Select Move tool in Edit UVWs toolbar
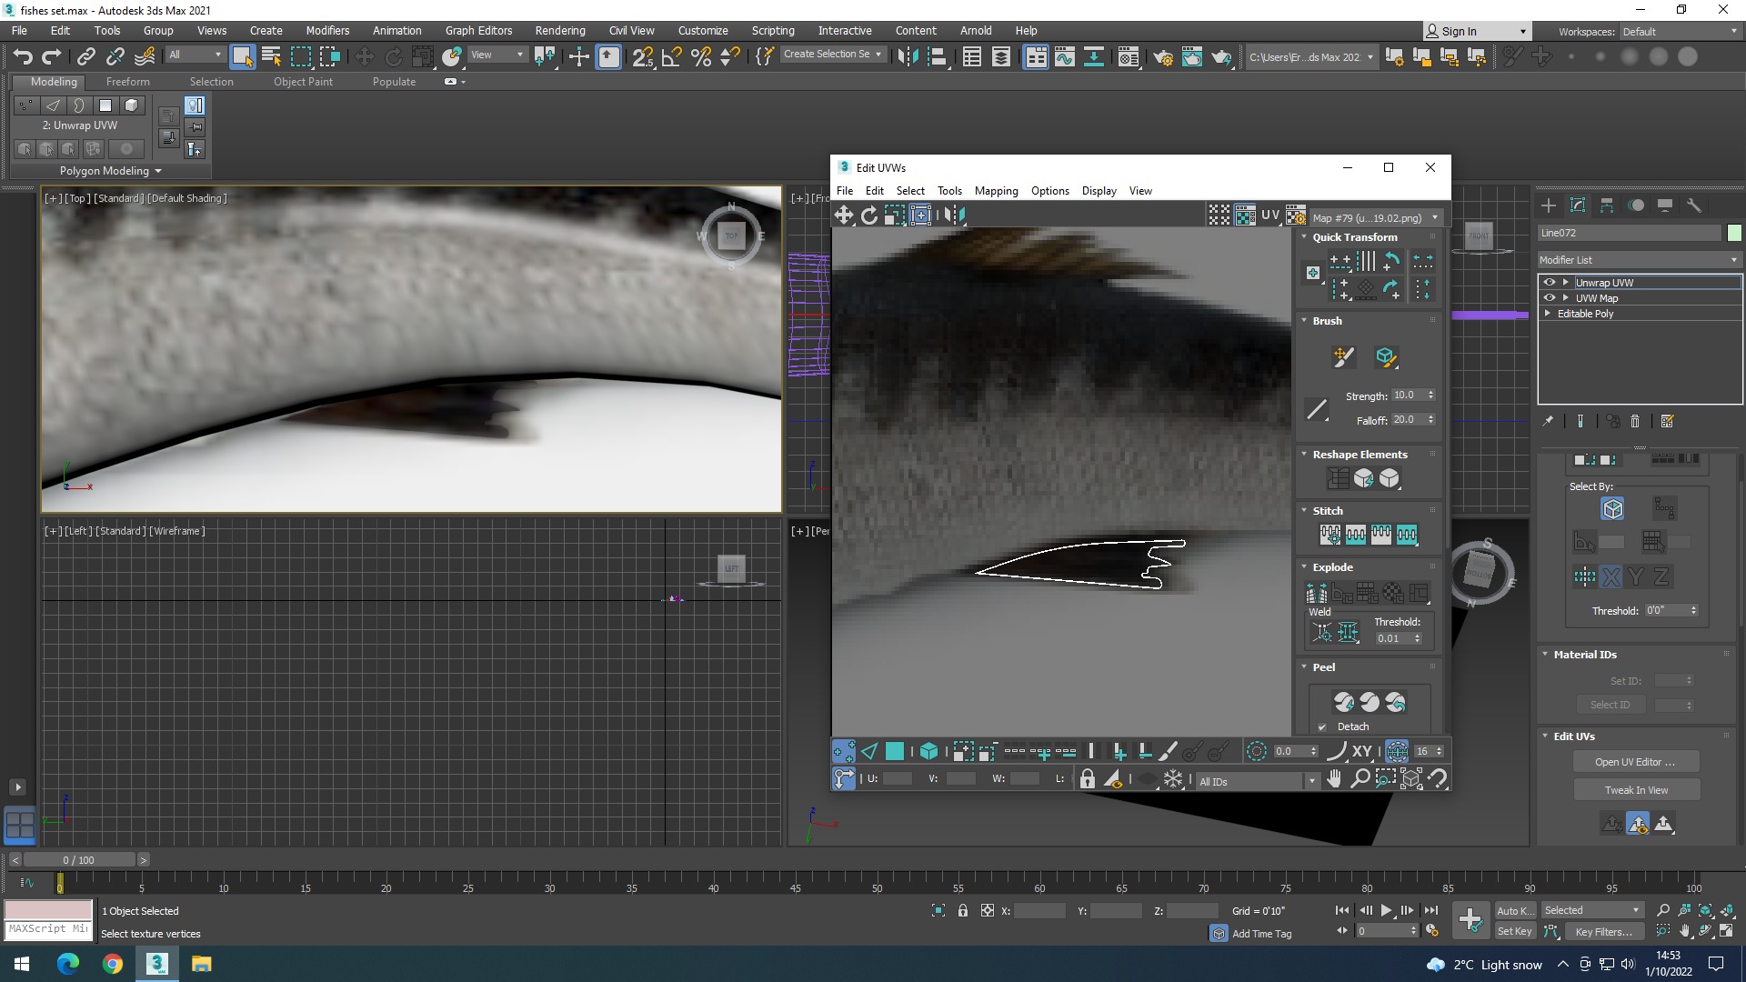The image size is (1746, 982). [x=844, y=215]
